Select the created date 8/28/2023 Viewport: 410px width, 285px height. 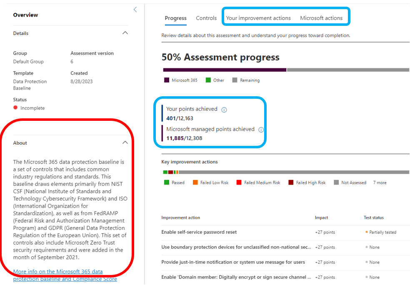(x=82, y=81)
